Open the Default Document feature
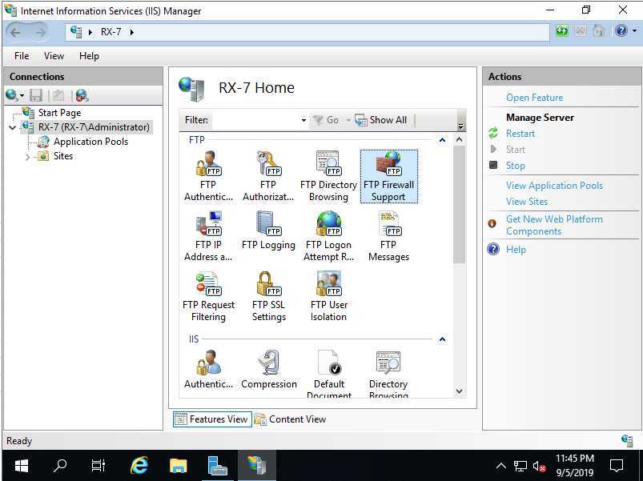The image size is (643, 481). point(329,374)
